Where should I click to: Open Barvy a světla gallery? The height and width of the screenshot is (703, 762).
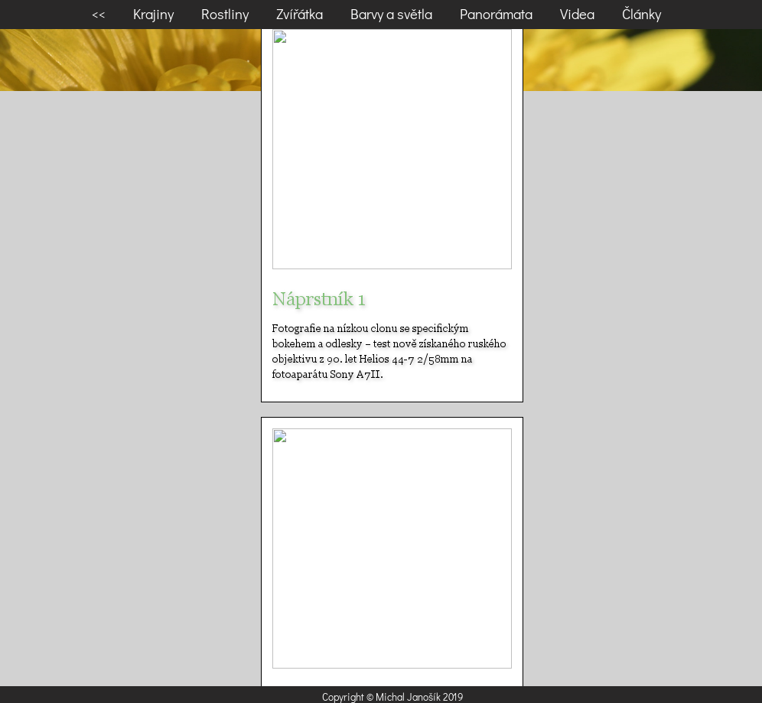pyautogui.click(x=391, y=15)
